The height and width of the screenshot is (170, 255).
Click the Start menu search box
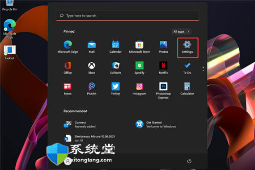(127, 16)
